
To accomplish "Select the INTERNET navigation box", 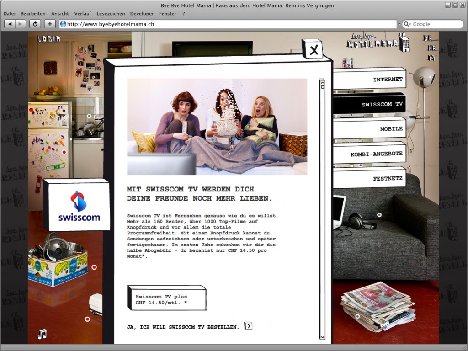I will (369, 79).
